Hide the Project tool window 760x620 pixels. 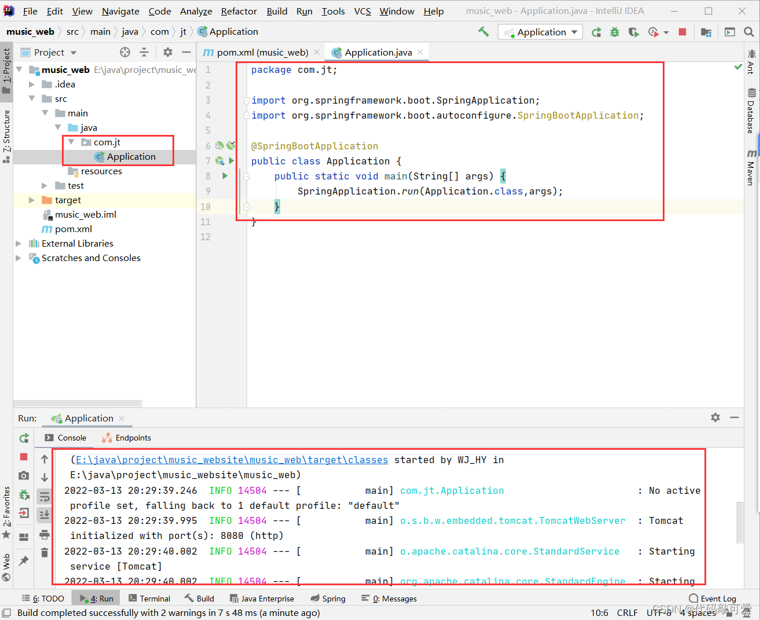point(186,52)
